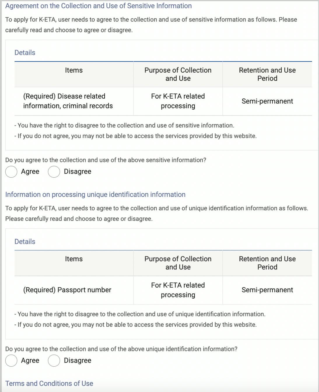319x392 pixels.
Task: Click the sensitive information agreement question text
Action: 106,160
